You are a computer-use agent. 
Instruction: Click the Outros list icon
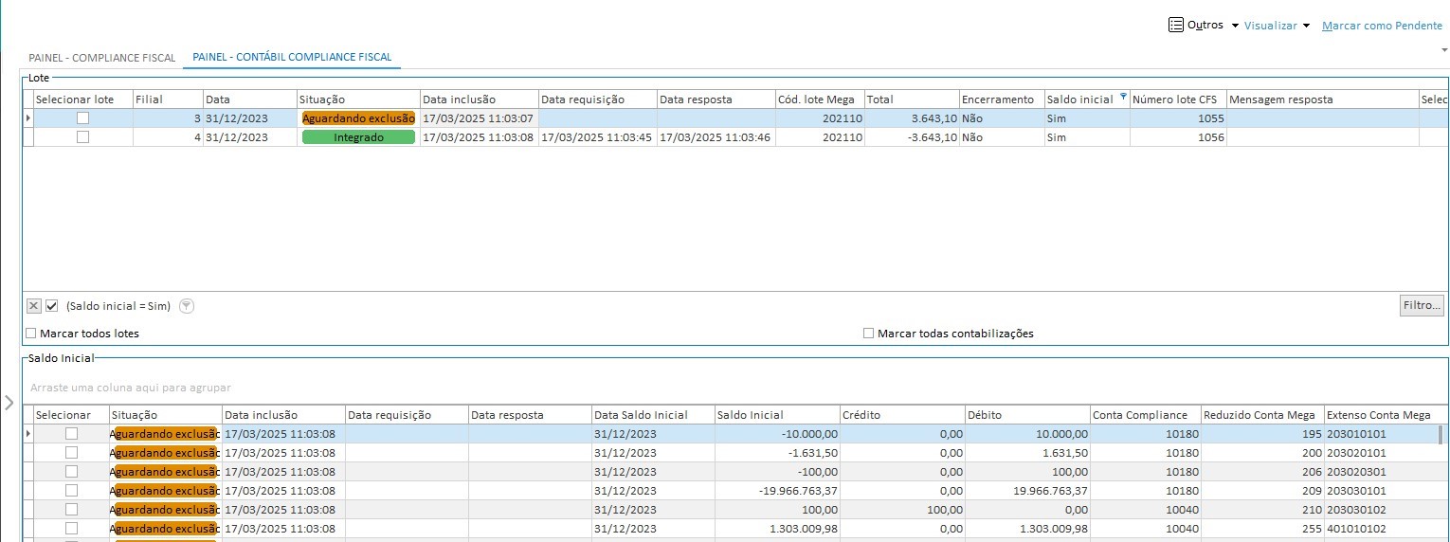[x=1175, y=25]
